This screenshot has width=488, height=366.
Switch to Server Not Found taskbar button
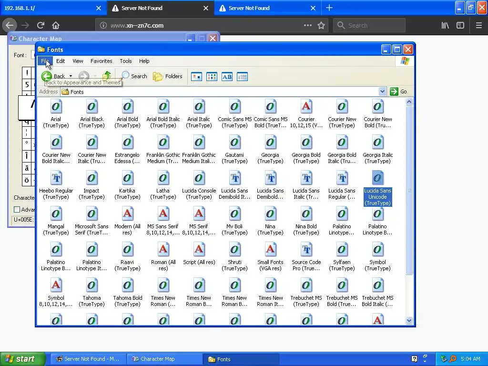(x=88, y=359)
